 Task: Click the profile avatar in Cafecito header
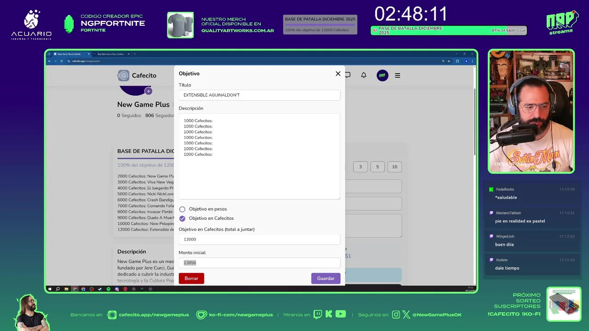coord(382,75)
